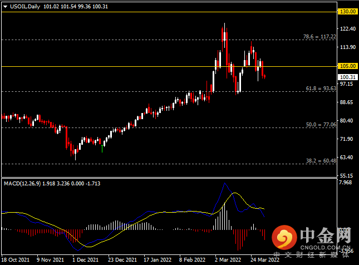Click the green arrow marker under the candles
Viewport: 359px width, 265px height.
pyautogui.click(x=102, y=149)
